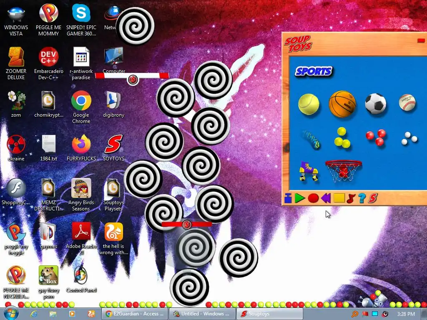The width and height of the screenshot is (427, 320).
Task: Click the red S logo on Soup Toys toolbar
Action: point(373,198)
